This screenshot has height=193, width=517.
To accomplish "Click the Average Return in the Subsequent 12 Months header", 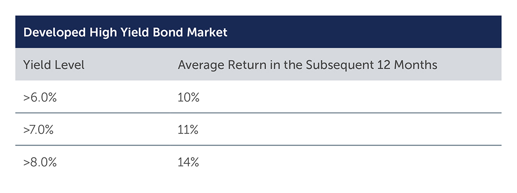I will click(x=308, y=65).
